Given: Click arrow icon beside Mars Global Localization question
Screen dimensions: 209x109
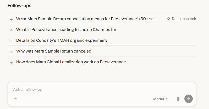Looking at the screenshot, I should point(11,62).
